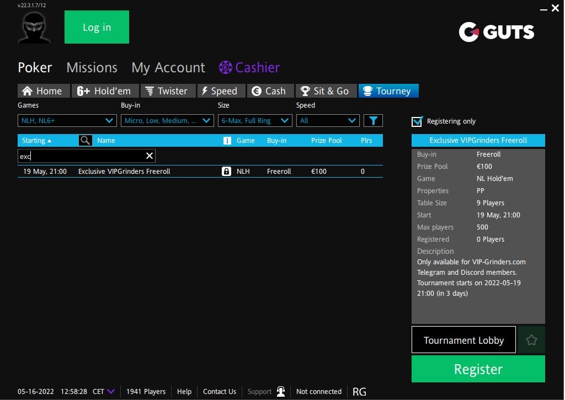Switch to the Home tab

pos(44,91)
